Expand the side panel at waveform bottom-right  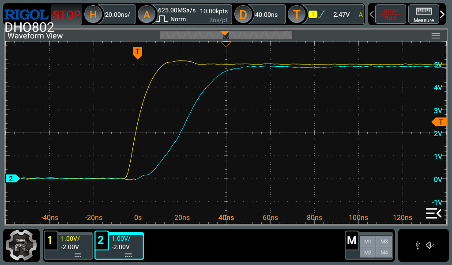click(x=433, y=214)
